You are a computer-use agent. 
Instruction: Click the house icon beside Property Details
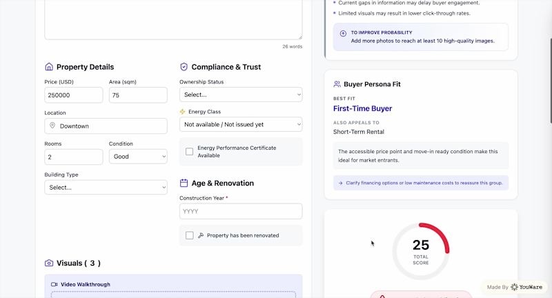[x=49, y=67]
